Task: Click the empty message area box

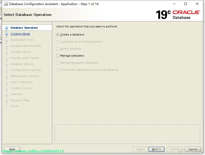Action: [127, 134]
